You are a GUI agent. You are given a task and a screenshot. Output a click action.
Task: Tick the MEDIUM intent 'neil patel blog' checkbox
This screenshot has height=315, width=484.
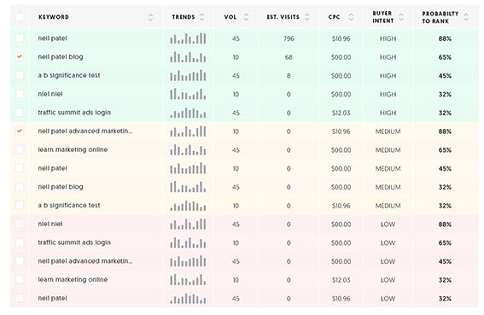pos(20,187)
